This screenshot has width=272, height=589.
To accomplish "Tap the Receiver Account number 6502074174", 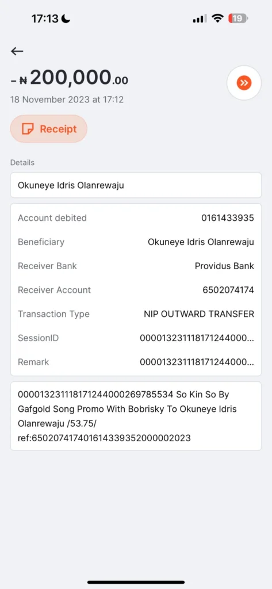I will tap(228, 290).
